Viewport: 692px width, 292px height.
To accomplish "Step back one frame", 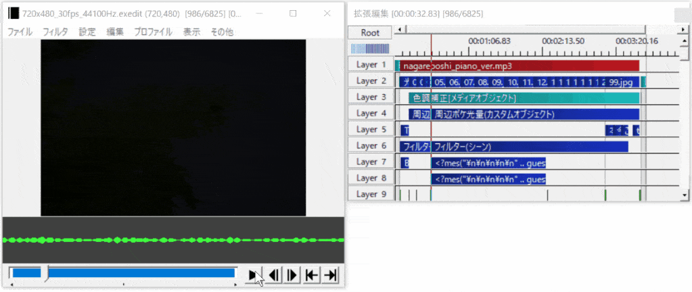I will (275, 274).
